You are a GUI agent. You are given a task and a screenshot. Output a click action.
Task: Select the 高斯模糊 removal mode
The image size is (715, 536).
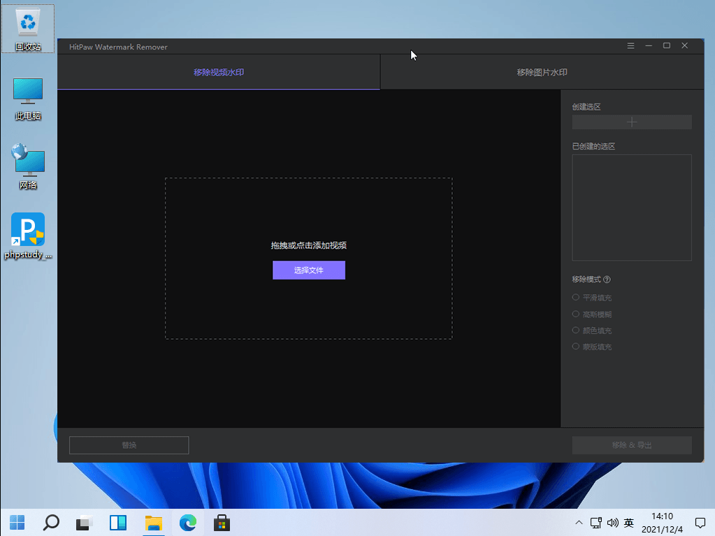576,314
